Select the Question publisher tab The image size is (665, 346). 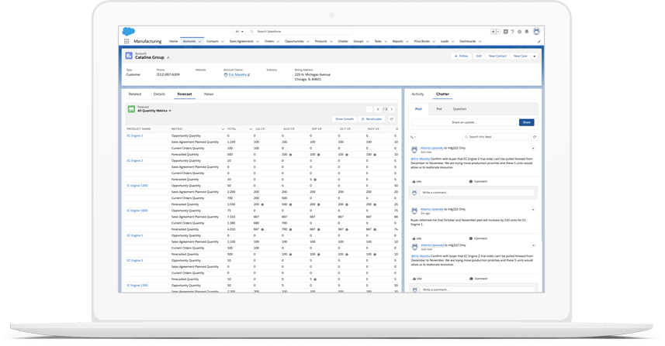[x=459, y=109]
